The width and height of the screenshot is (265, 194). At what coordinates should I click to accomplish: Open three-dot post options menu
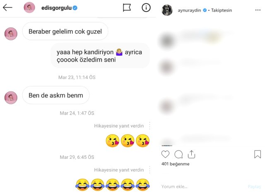pyautogui.click(x=258, y=10)
